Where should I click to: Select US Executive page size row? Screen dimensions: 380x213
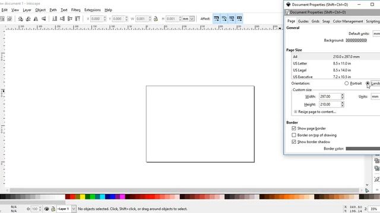(x=335, y=77)
